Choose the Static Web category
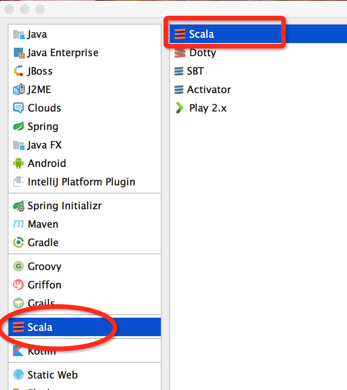The width and height of the screenshot is (347, 390). point(52,375)
